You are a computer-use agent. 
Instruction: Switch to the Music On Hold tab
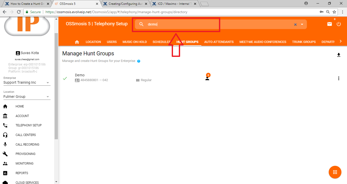(135, 42)
